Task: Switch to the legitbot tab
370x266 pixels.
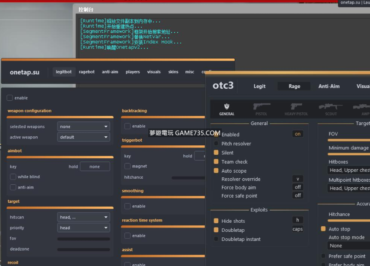Action: click(64, 72)
